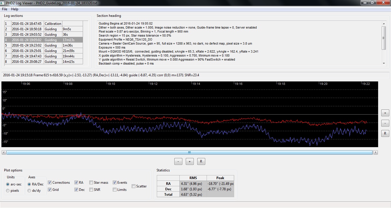Select the 36s Guiding section at 19:03:52
This screenshot has height=208, width=391.
click(x=44, y=35)
